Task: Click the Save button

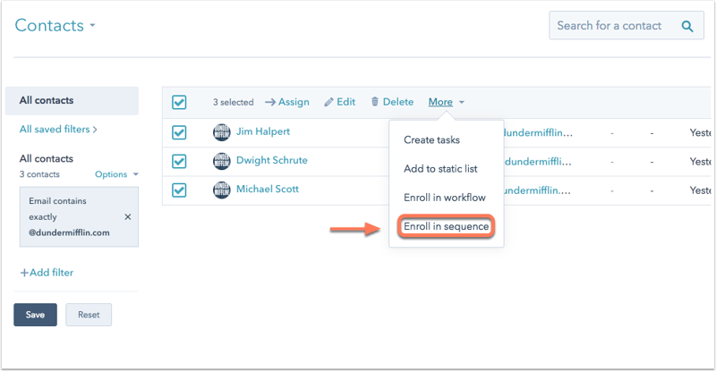Action: (x=35, y=315)
